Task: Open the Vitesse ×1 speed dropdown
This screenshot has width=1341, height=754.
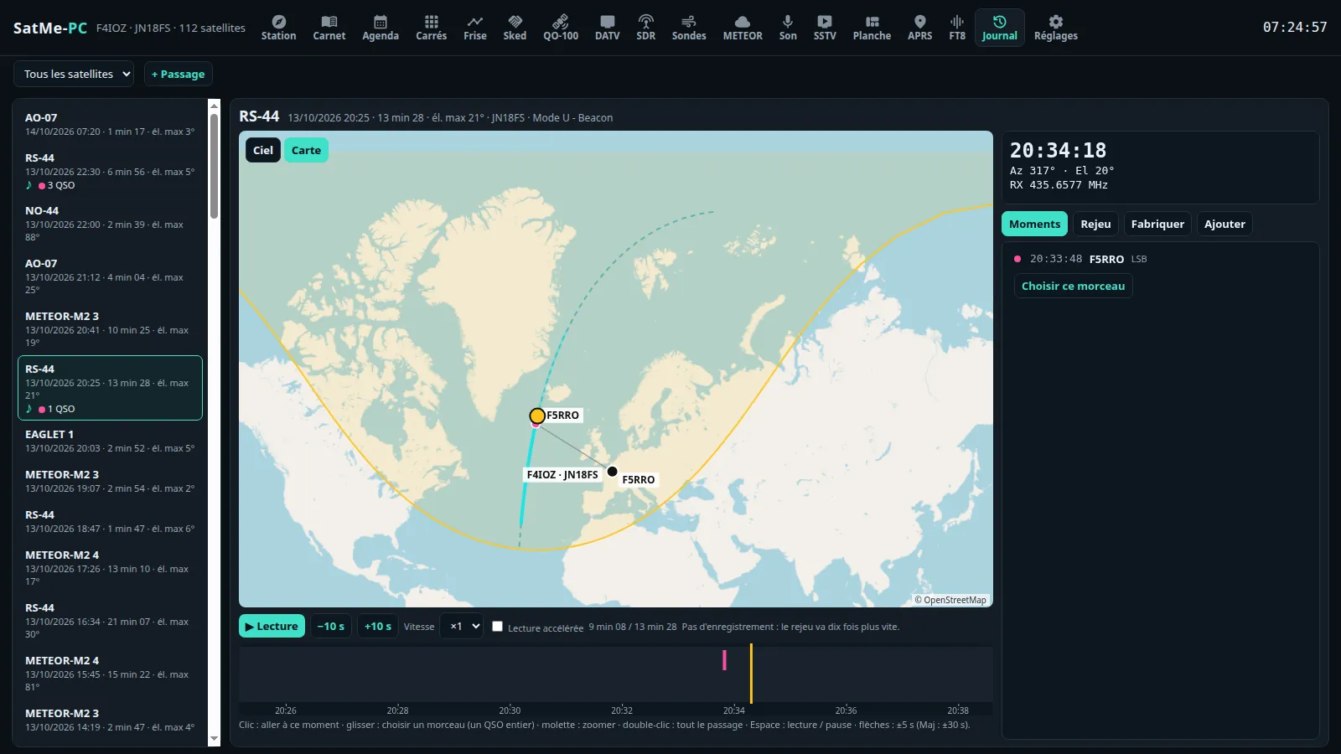Action: tap(462, 626)
